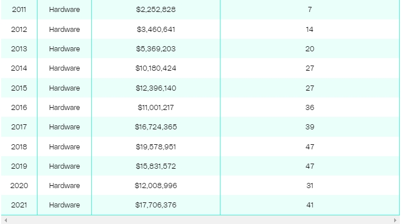Click the horizontal scrollbar track
The image size is (401, 224).
pyautogui.click(x=200, y=220)
